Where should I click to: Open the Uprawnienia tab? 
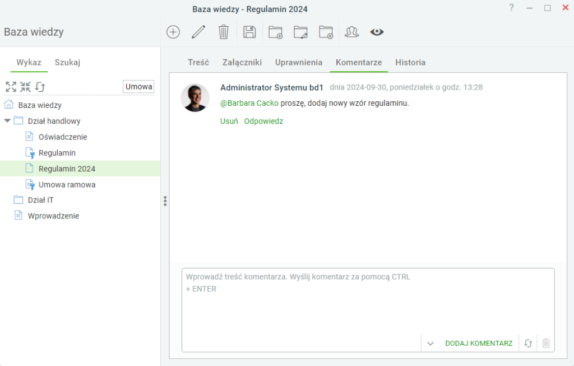299,63
